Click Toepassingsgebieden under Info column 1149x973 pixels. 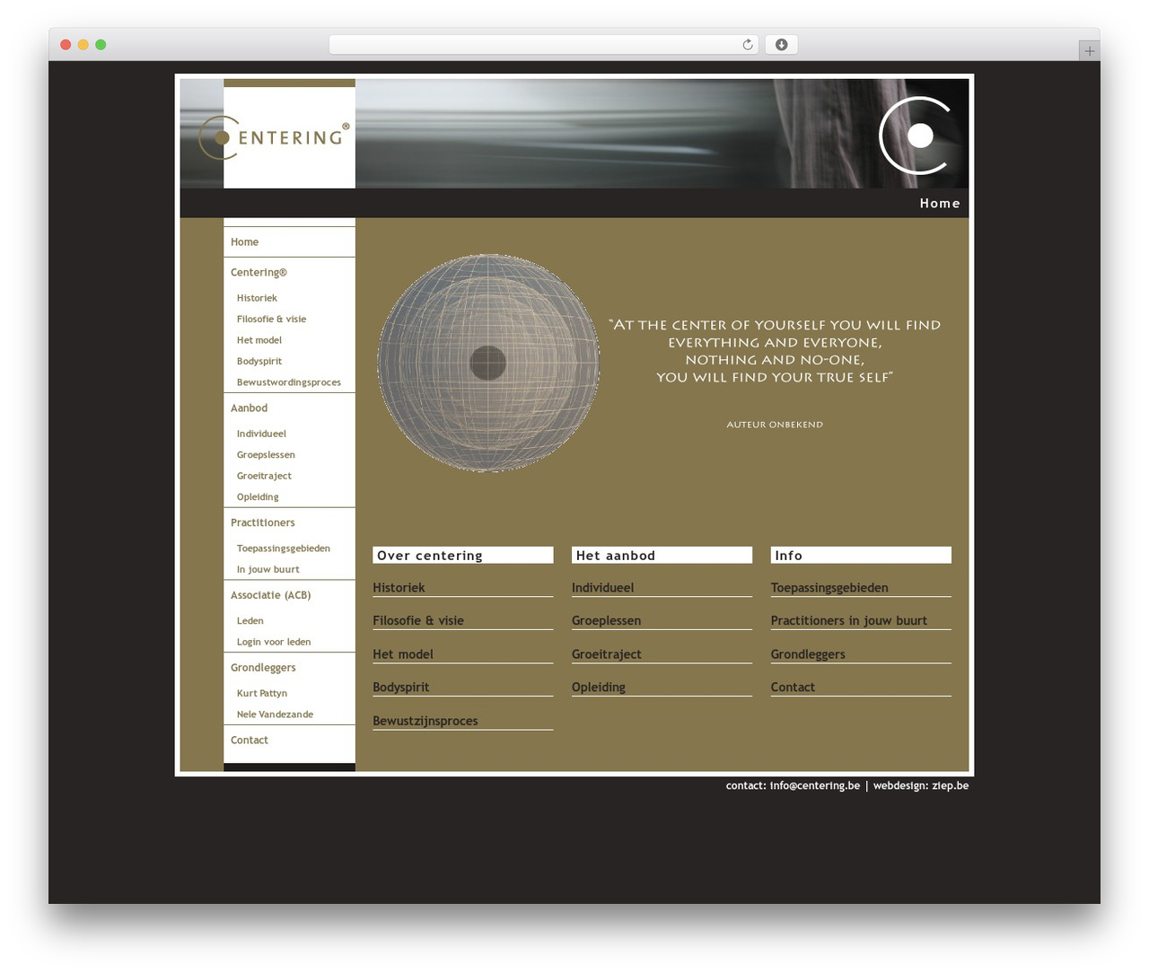click(829, 588)
